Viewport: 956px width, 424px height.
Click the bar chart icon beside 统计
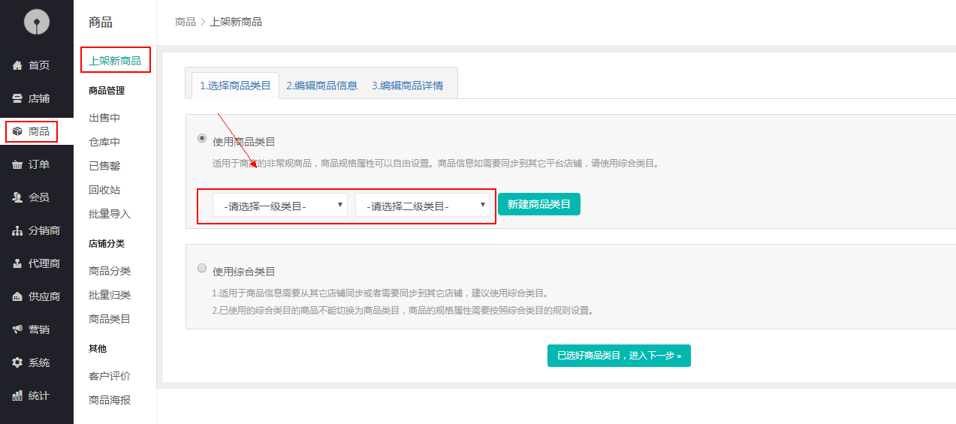click(x=17, y=395)
